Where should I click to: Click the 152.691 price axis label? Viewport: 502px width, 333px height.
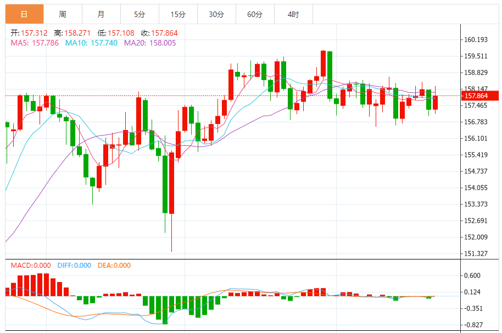tap(476, 221)
